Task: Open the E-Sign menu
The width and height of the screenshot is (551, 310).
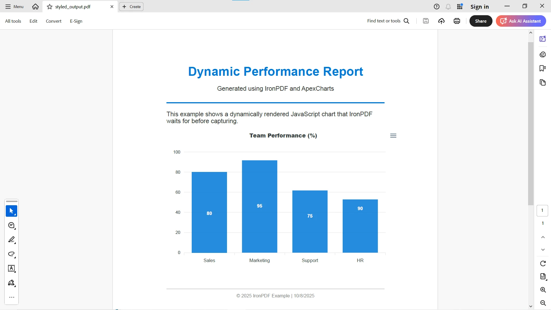Action: click(76, 21)
